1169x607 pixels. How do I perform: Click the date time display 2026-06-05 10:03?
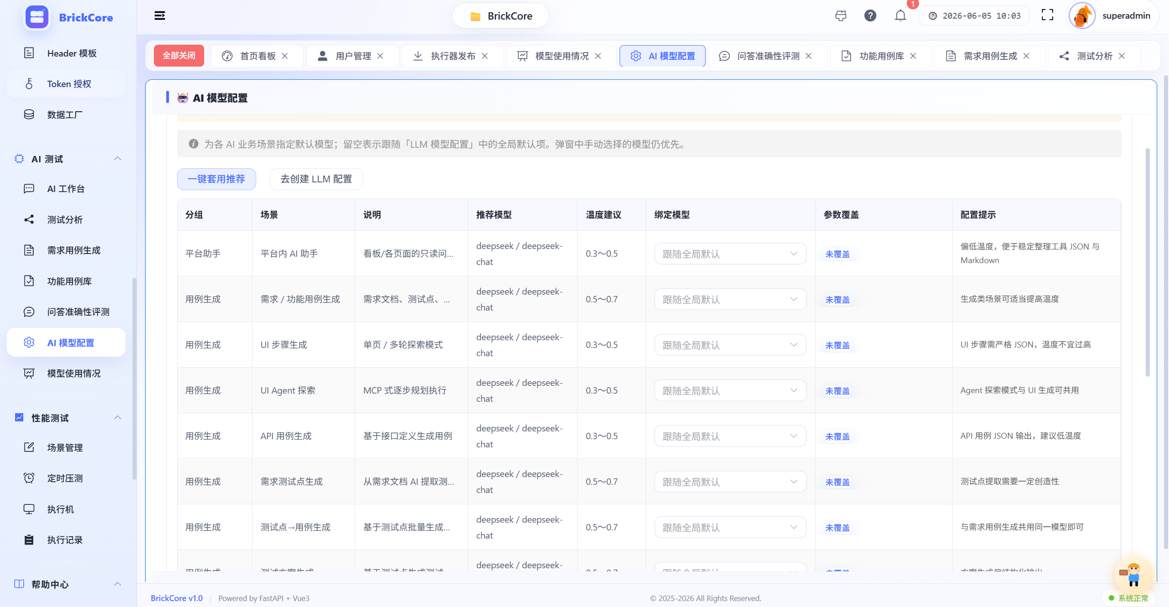pyautogui.click(x=975, y=16)
